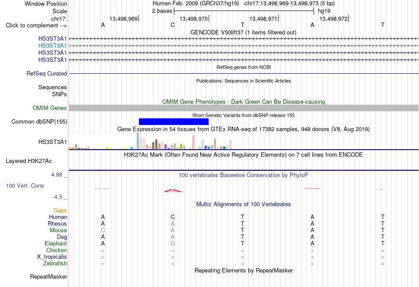Screen dimensions: 419x287
Task: Click the "2 bases" scale bar text
Action: tap(162, 11)
